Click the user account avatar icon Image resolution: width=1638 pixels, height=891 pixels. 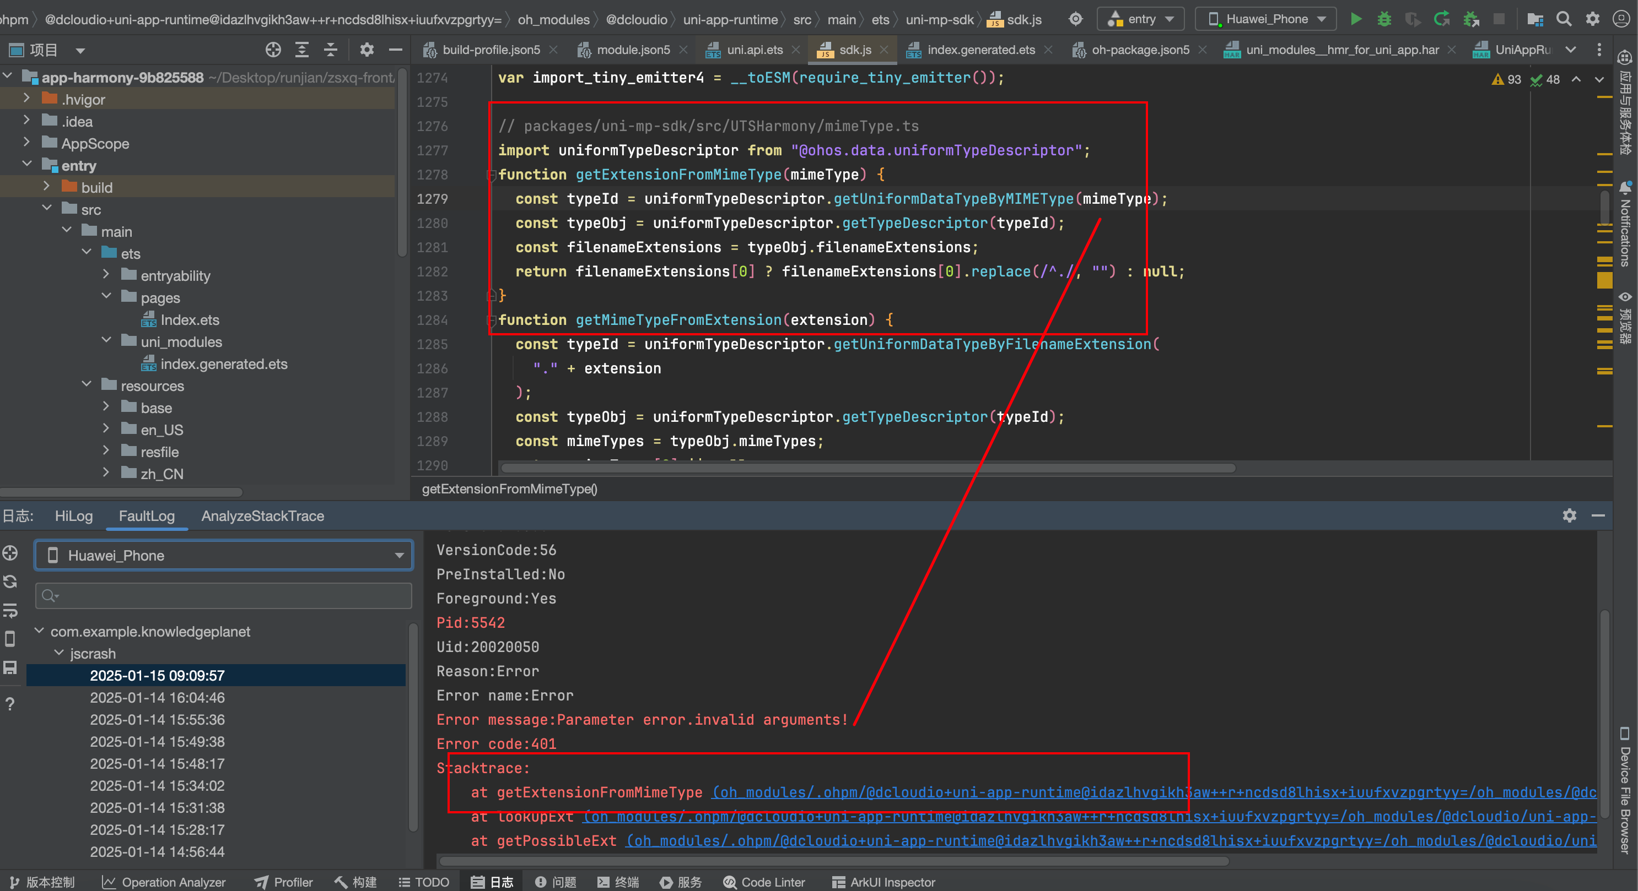click(x=1621, y=19)
